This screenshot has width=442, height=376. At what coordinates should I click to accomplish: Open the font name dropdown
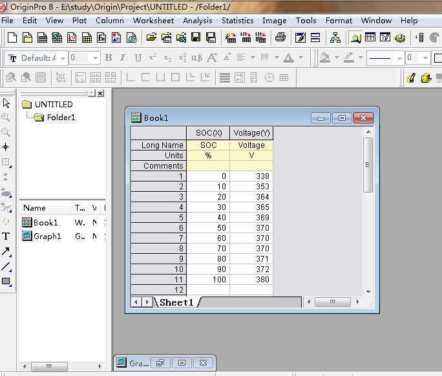(63, 58)
